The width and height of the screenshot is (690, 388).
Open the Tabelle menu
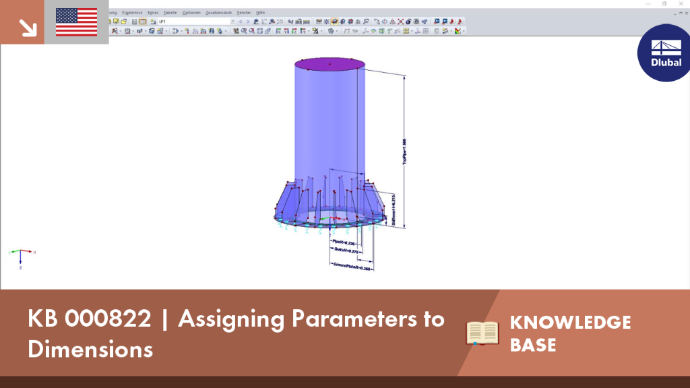click(170, 13)
